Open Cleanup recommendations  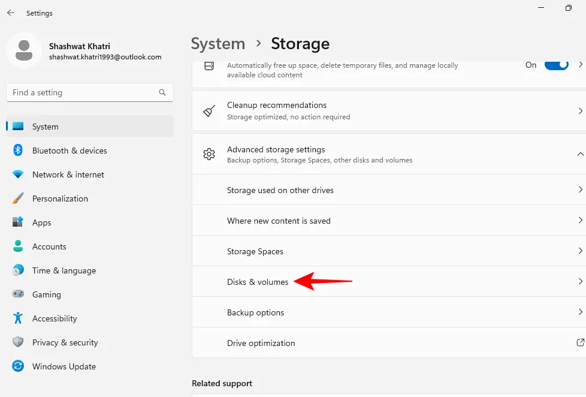389,111
